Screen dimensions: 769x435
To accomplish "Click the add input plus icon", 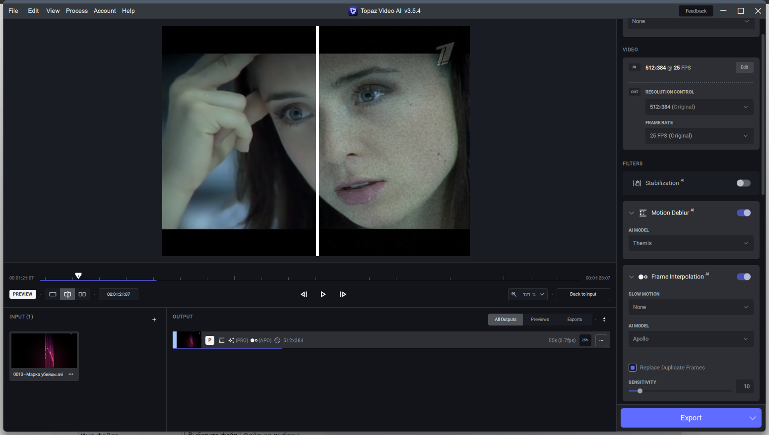I will coord(154,320).
